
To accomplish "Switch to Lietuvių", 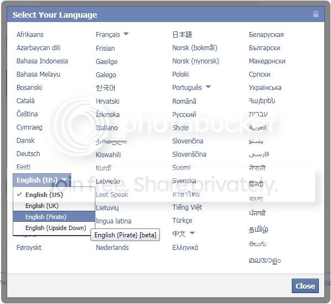I will tap(107, 208).
